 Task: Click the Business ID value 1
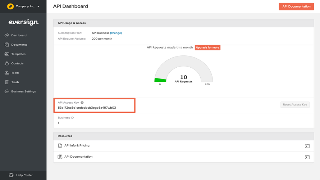click(58, 123)
